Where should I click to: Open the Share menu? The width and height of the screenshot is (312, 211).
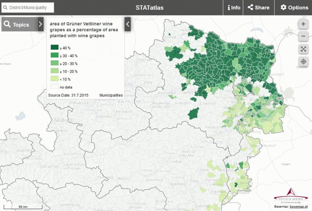click(259, 7)
